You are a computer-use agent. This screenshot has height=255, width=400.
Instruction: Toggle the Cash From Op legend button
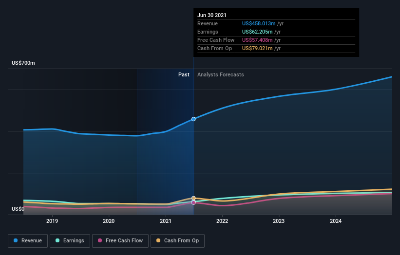click(177, 241)
